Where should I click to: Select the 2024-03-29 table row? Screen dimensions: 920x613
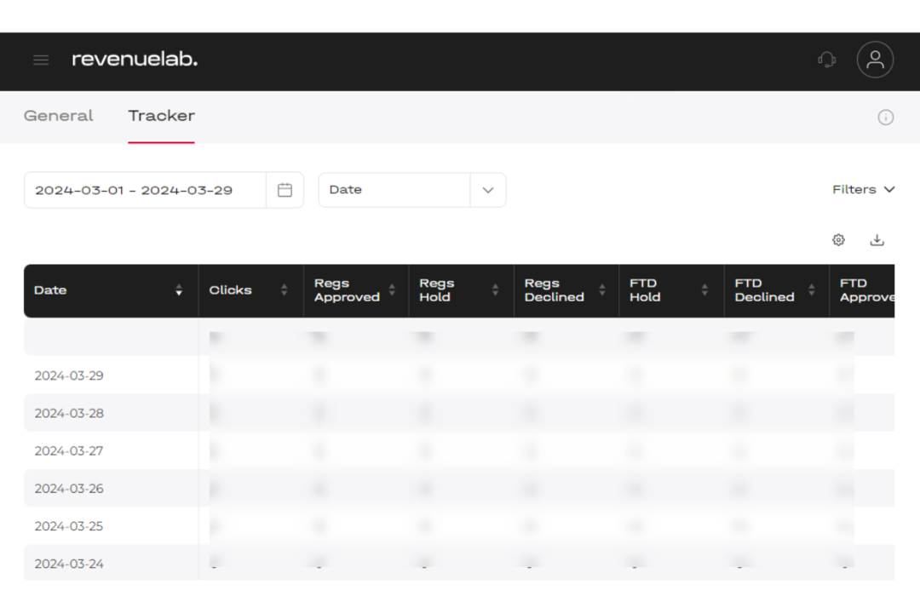point(69,375)
